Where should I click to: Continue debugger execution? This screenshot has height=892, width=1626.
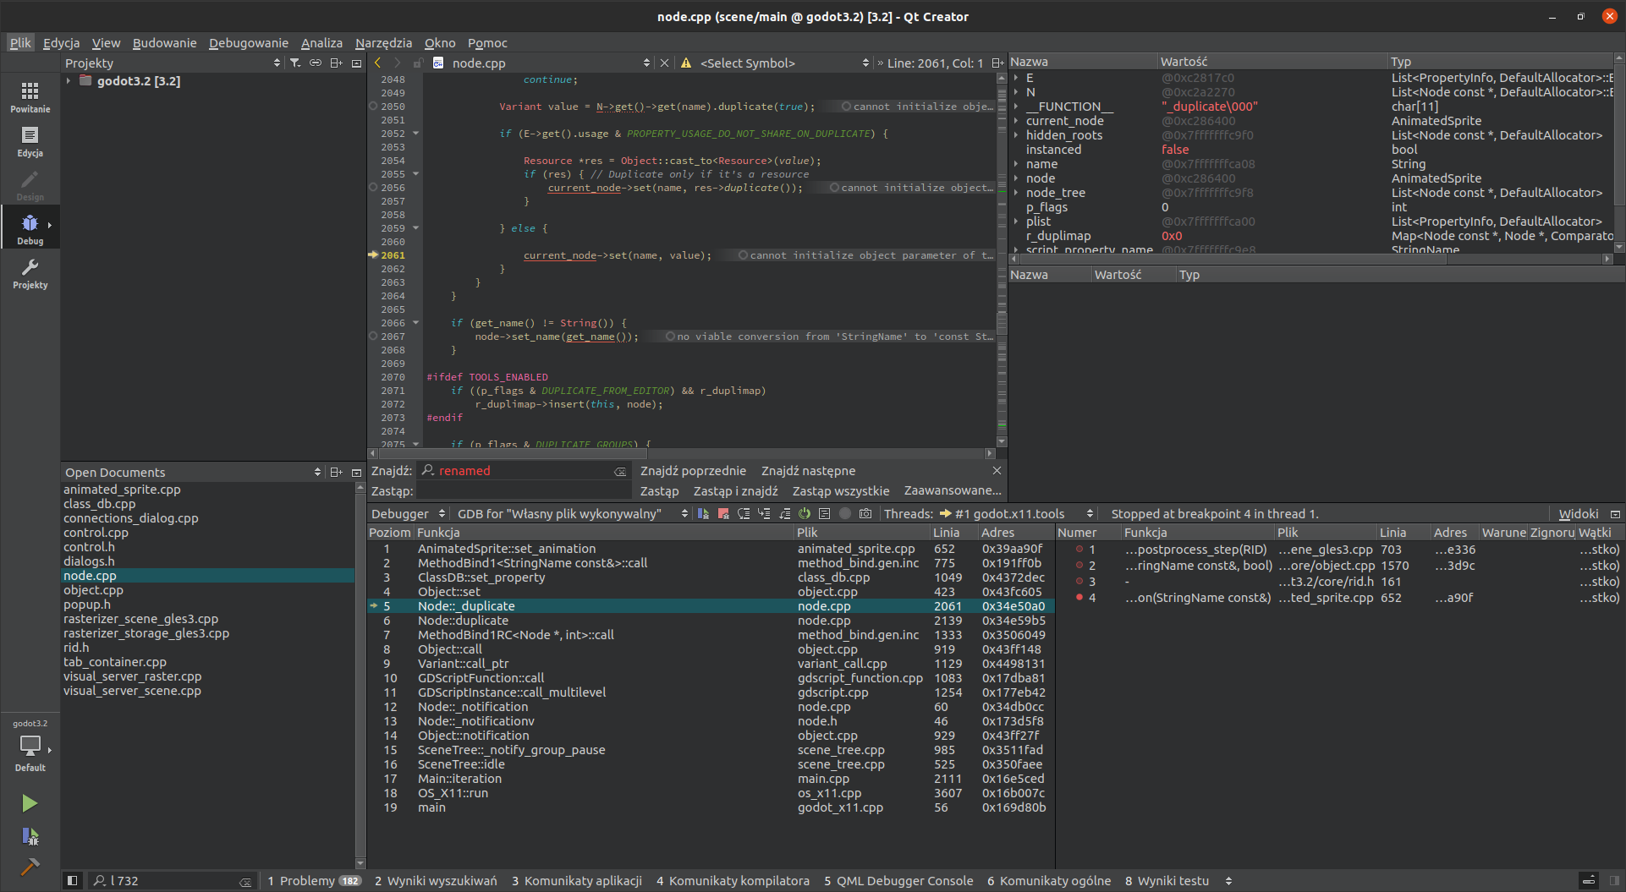click(x=703, y=514)
